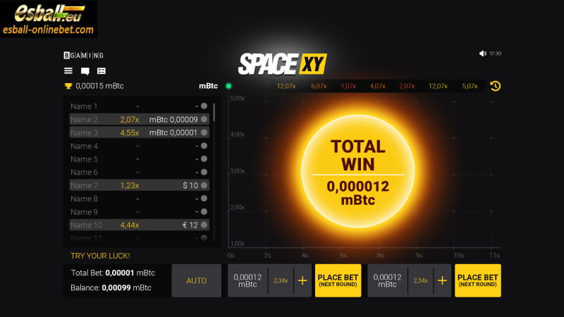Select the 5,07x history multiplier
The image size is (564, 317).
click(470, 86)
